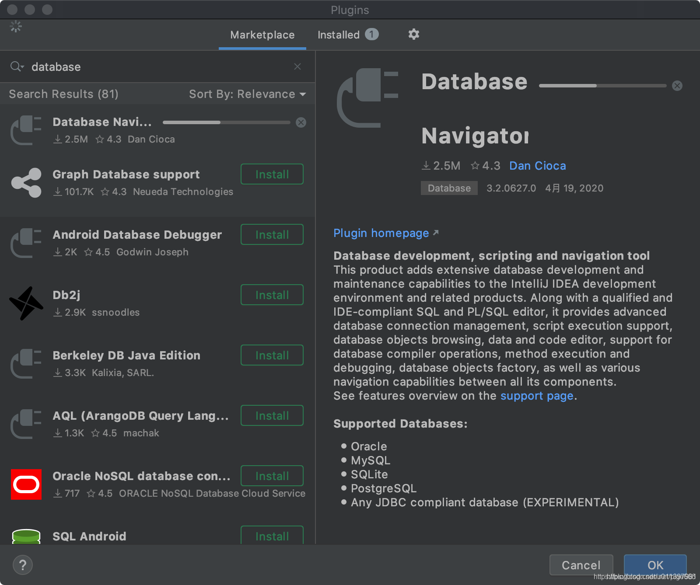700x585 pixels.
Task: Click the 'Godwin Joseph' vendor text
Action: [x=152, y=252]
